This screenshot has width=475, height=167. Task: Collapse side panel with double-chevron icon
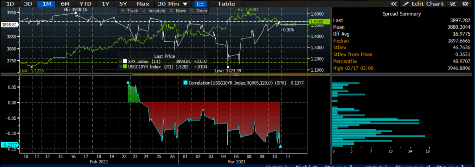pos(394,4)
